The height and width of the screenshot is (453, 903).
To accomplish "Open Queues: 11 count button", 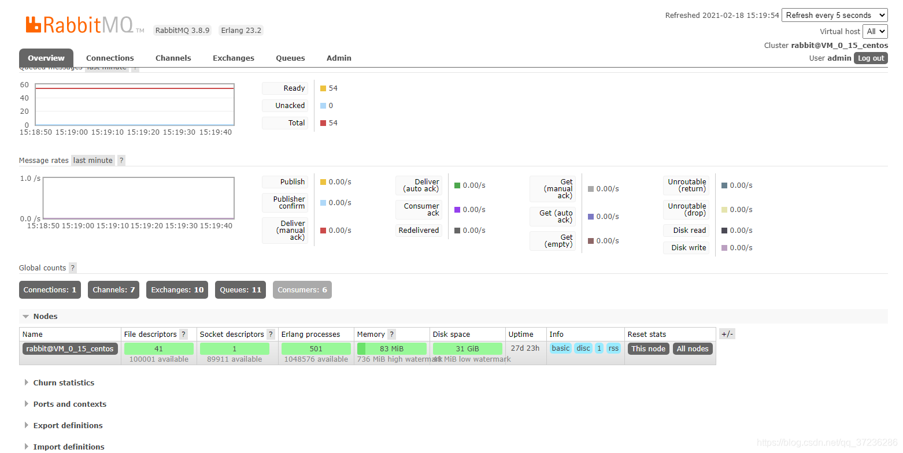I will (240, 290).
